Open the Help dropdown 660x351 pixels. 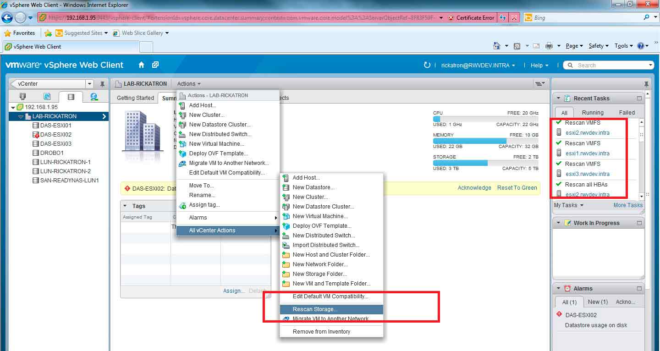(539, 66)
